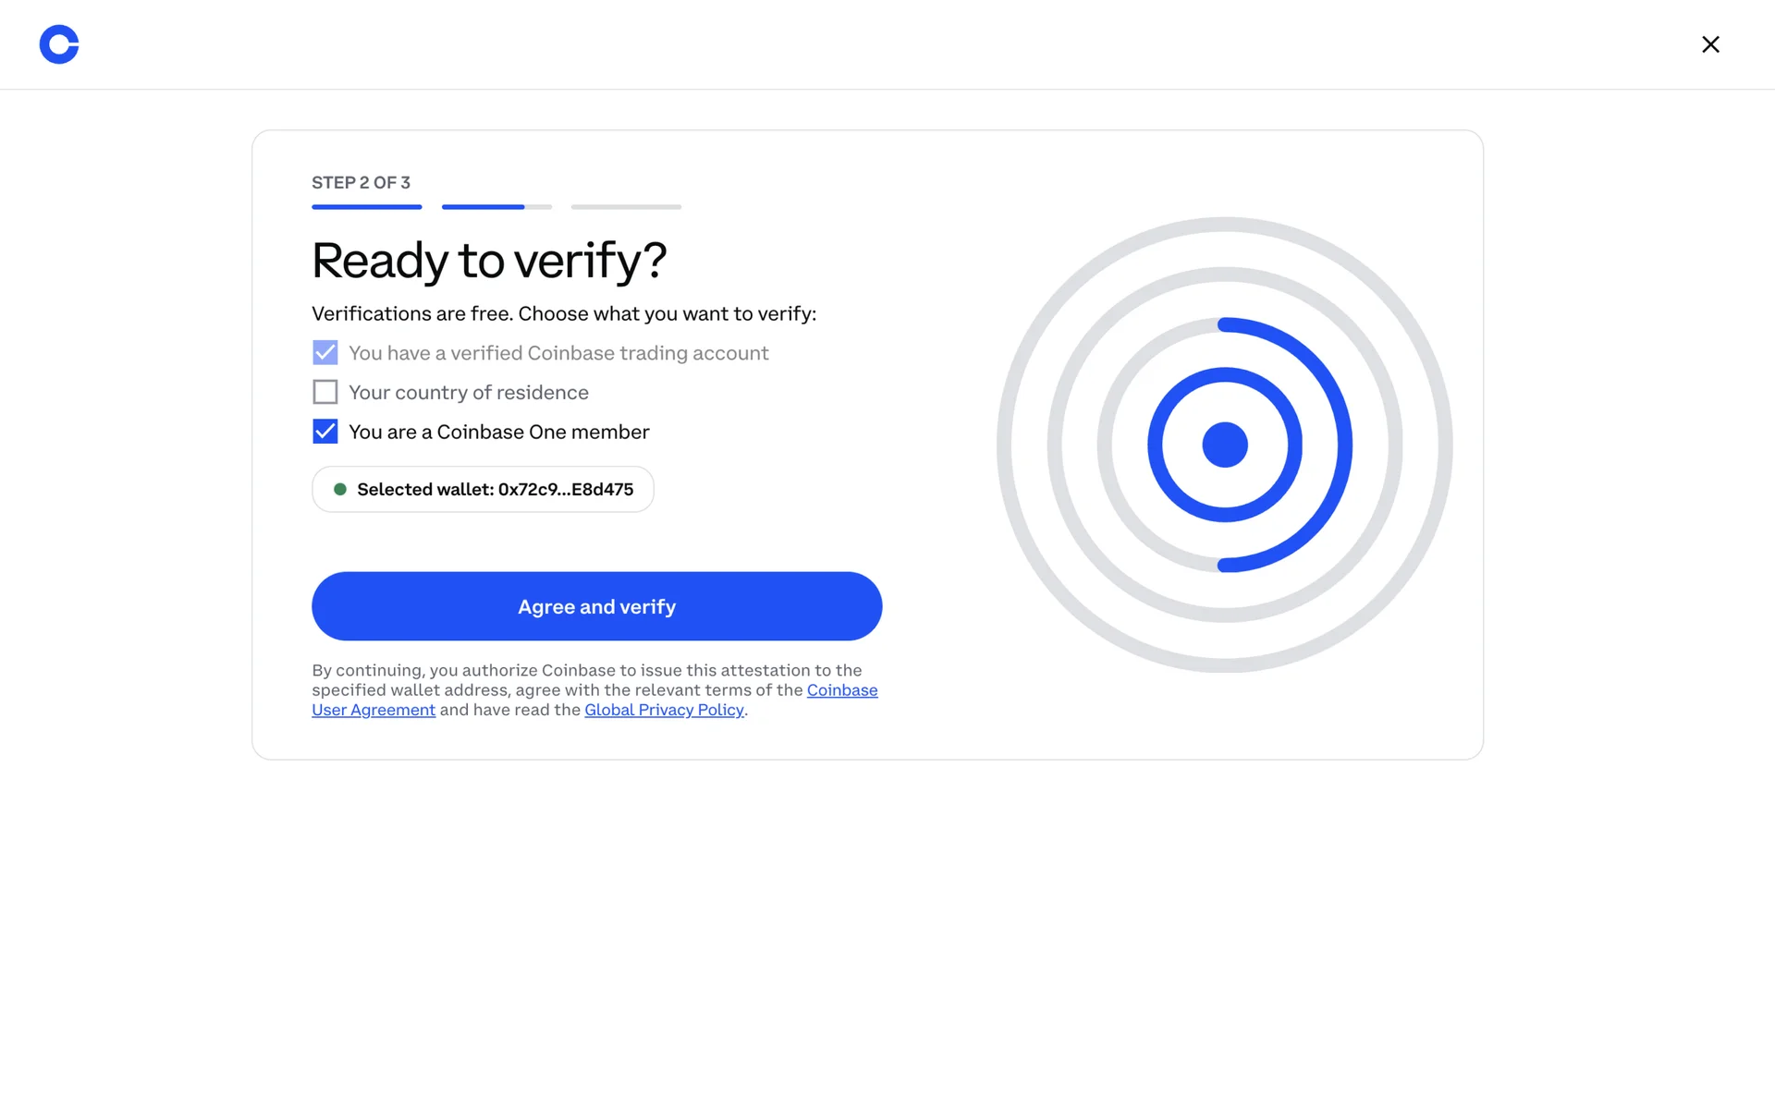1775x1109 pixels.
Task: Click the blue center dot of the illustration
Action: pyautogui.click(x=1225, y=445)
